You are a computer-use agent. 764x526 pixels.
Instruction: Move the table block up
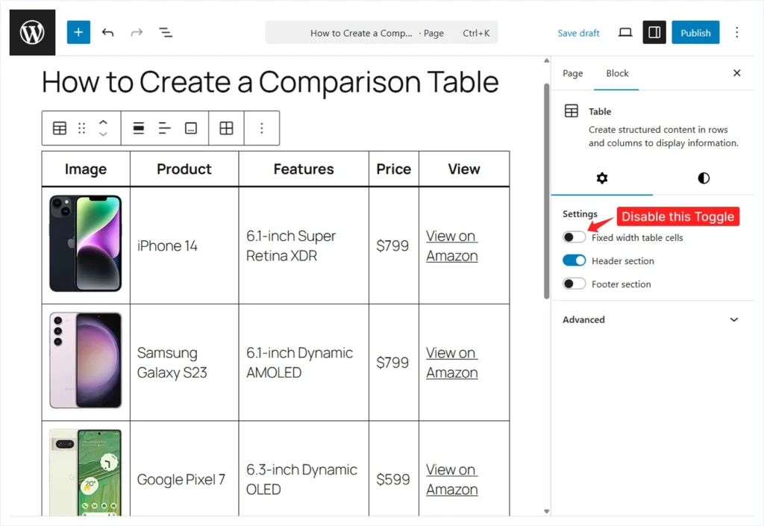click(103, 122)
